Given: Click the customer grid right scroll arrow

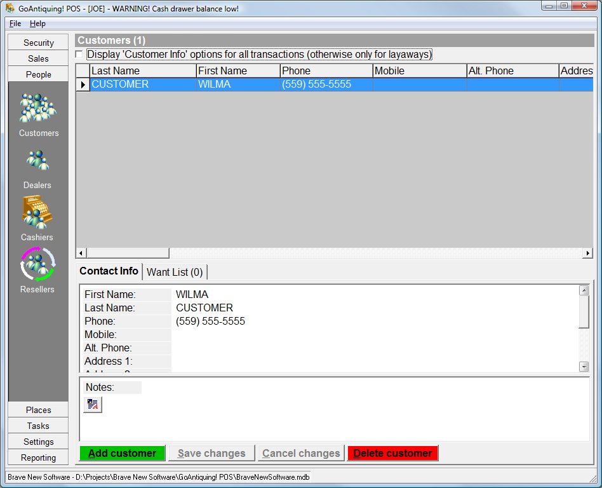Looking at the screenshot, I should (x=587, y=253).
